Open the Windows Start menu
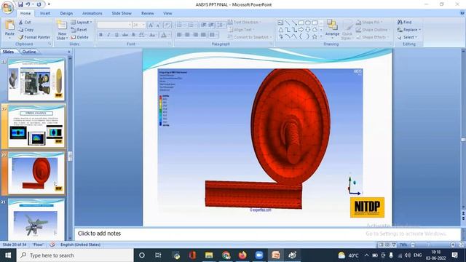The height and width of the screenshot is (262, 466). (x=8, y=255)
